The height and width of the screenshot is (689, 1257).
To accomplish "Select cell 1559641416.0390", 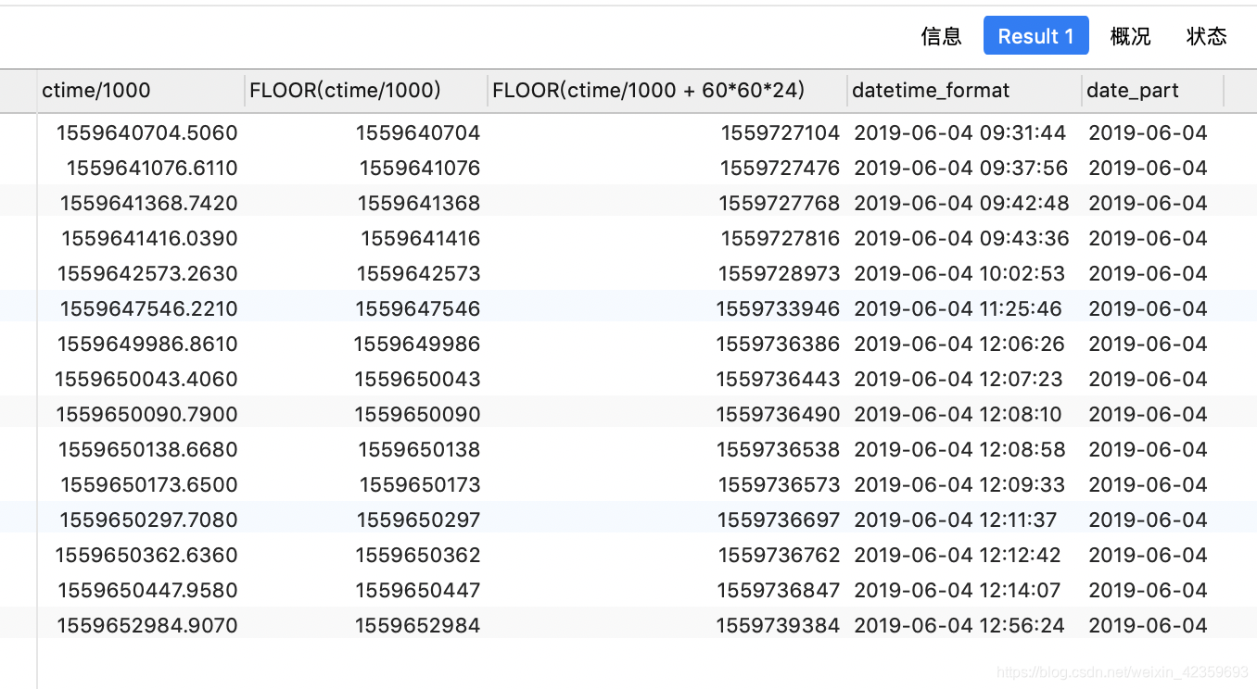I will 149,238.
